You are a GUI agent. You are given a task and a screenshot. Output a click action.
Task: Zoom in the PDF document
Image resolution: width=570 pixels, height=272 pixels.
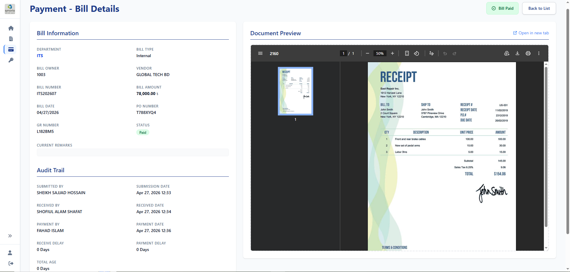(x=392, y=53)
